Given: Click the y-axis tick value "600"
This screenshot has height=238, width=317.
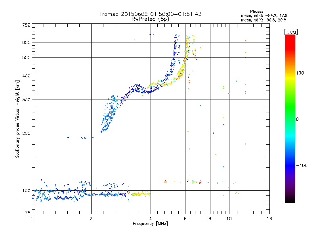Looking at the screenshot, I should tap(26, 42).
